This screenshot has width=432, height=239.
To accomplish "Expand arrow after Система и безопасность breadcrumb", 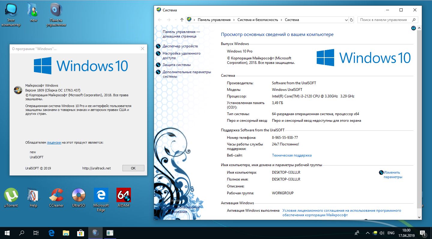I will pyautogui.click(x=282, y=20).
